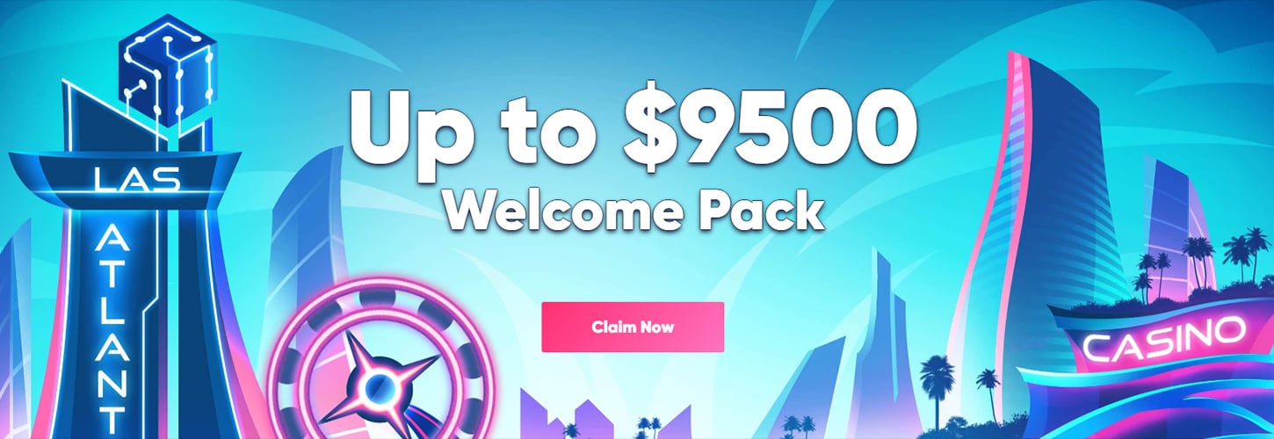
Task: Click the neon CASINO sign
Action: click(1164, 339)
